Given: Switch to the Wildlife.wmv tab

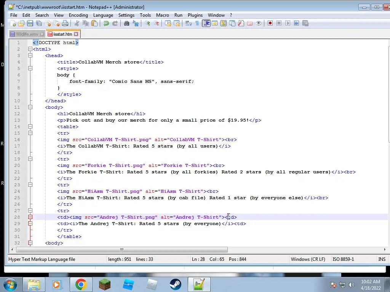Looking at the screenshot, I should click(27, 34).
